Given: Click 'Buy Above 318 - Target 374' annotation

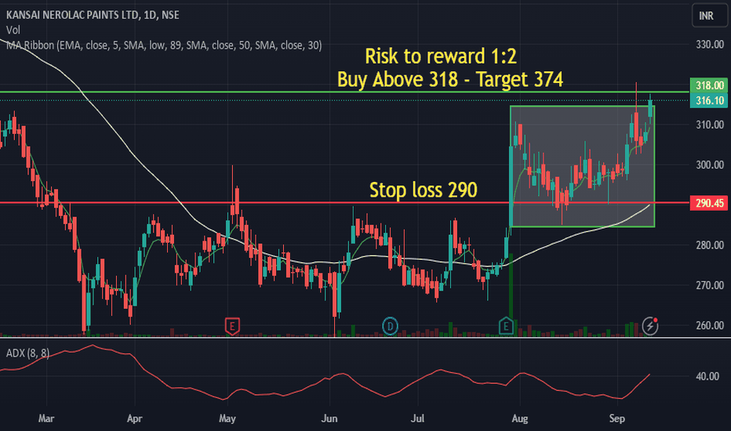Looking at the screenshot, I should (450, 80).
